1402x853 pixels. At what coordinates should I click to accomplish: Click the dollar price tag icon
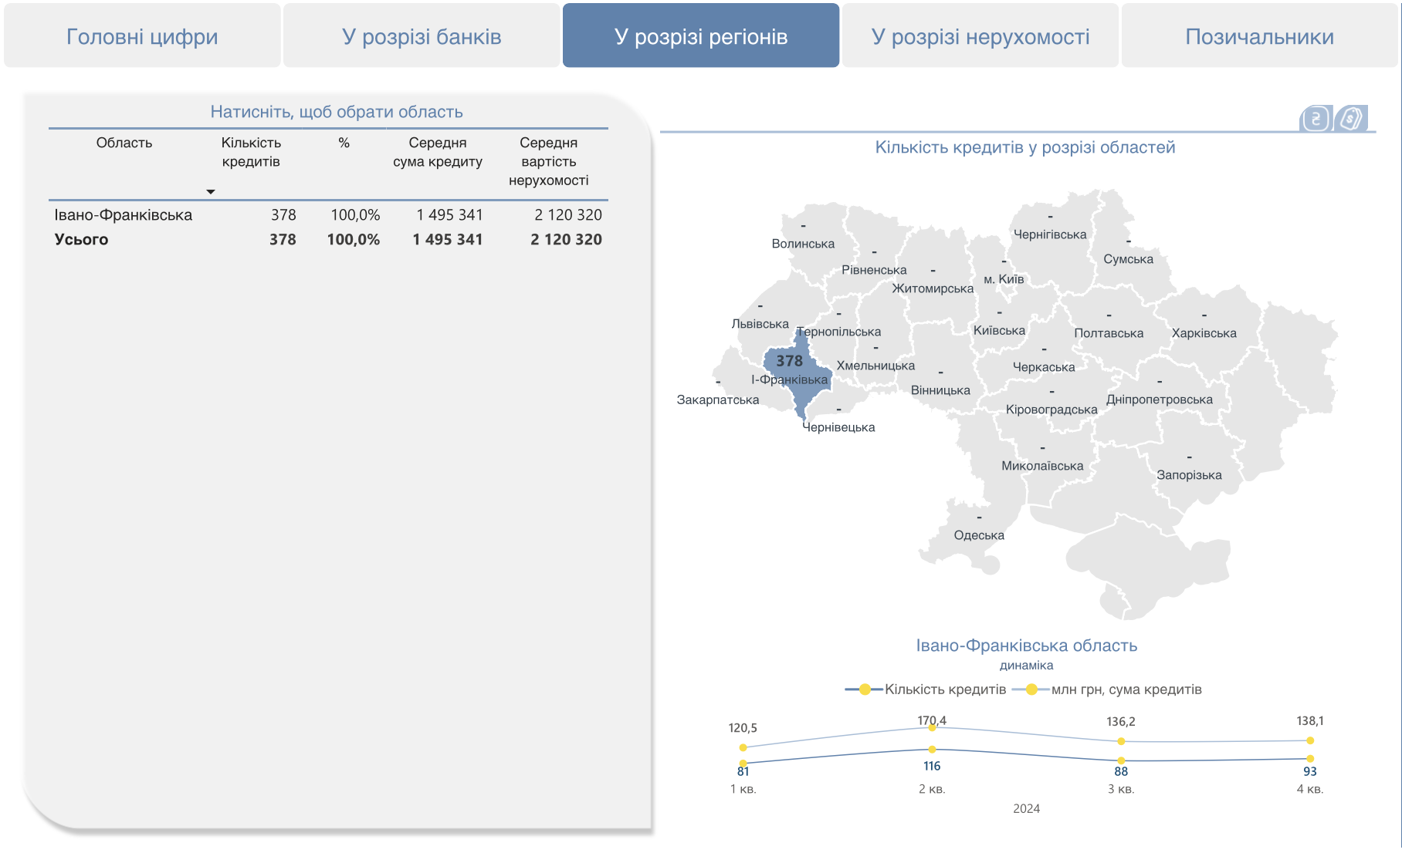click(1351, 119)
